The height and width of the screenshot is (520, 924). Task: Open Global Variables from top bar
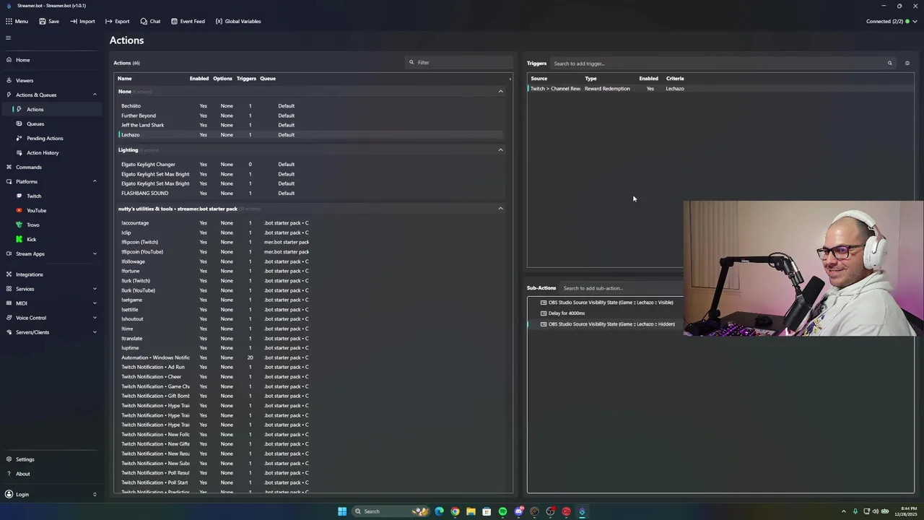[x=238, y=21]
